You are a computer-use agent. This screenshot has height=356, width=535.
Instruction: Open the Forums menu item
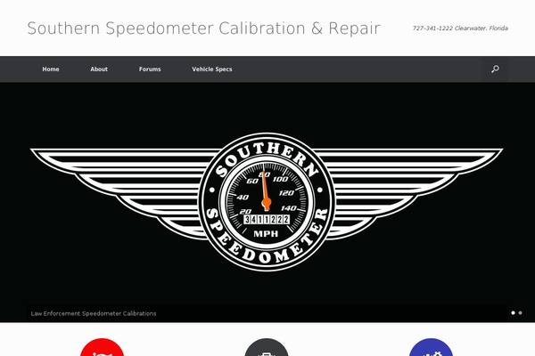coord(150,69)
